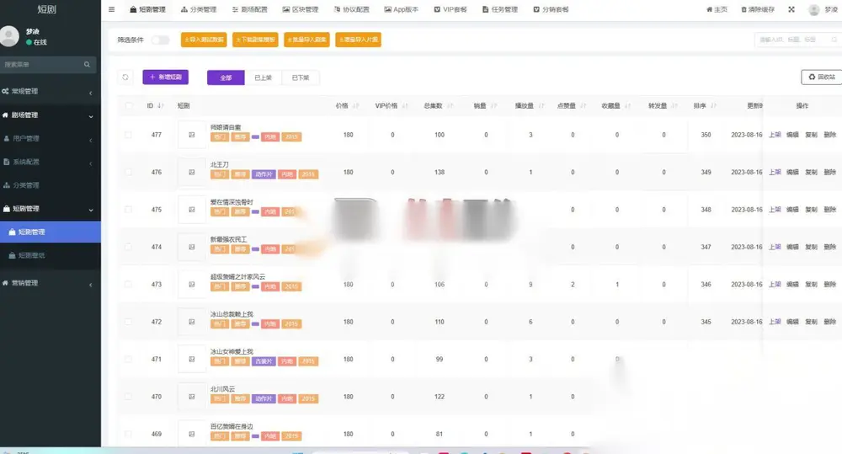Tick the checkbox for row 476
Image resolution: width=842 pixels, height=454 pixels.
click(x=128, y=173)
